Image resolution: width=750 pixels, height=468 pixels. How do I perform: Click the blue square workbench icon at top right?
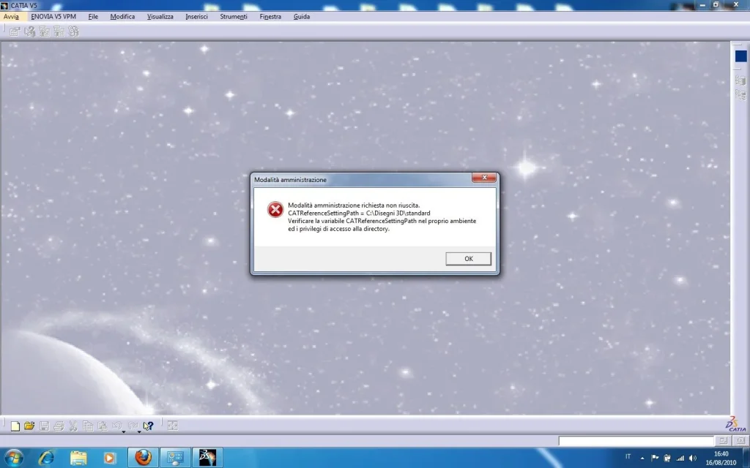741,56
